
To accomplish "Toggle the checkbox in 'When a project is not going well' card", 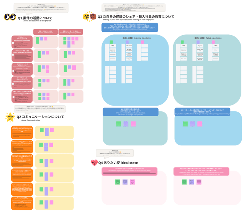I will (x=13, y=97).
